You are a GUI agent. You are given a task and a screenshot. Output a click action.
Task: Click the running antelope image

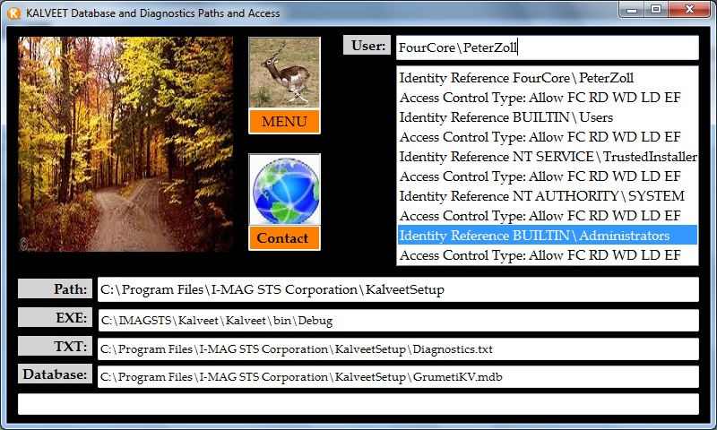pos(284,73)
